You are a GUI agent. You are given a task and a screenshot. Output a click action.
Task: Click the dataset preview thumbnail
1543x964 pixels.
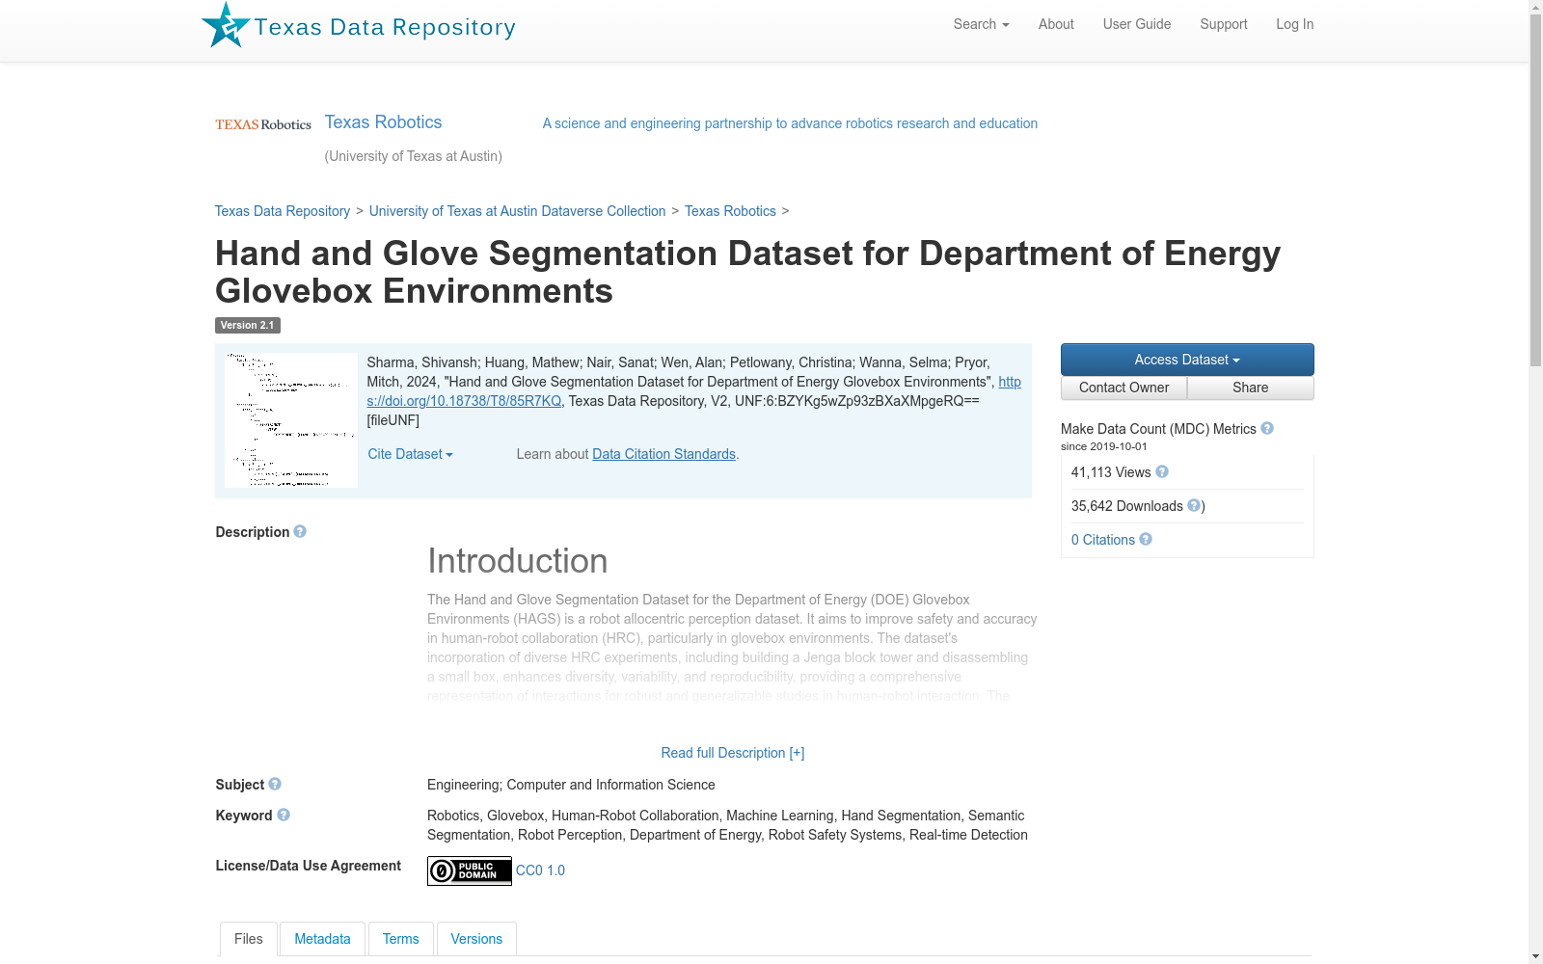pyautogui.click(x=291, y=420)
